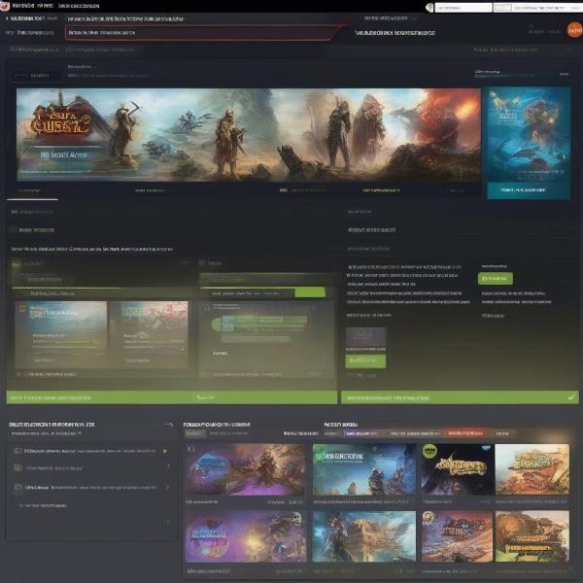The width and height of the screenshot is (583, 583).
Task: Click the red shield logo in the title bar
Action: [x=5, y=7]
